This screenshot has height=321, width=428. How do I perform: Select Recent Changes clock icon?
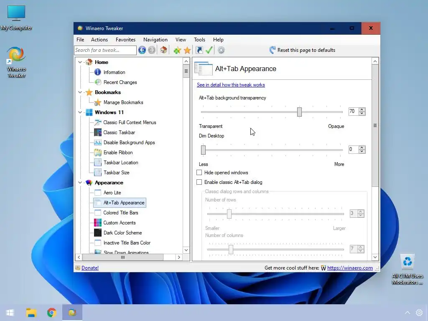98,82
